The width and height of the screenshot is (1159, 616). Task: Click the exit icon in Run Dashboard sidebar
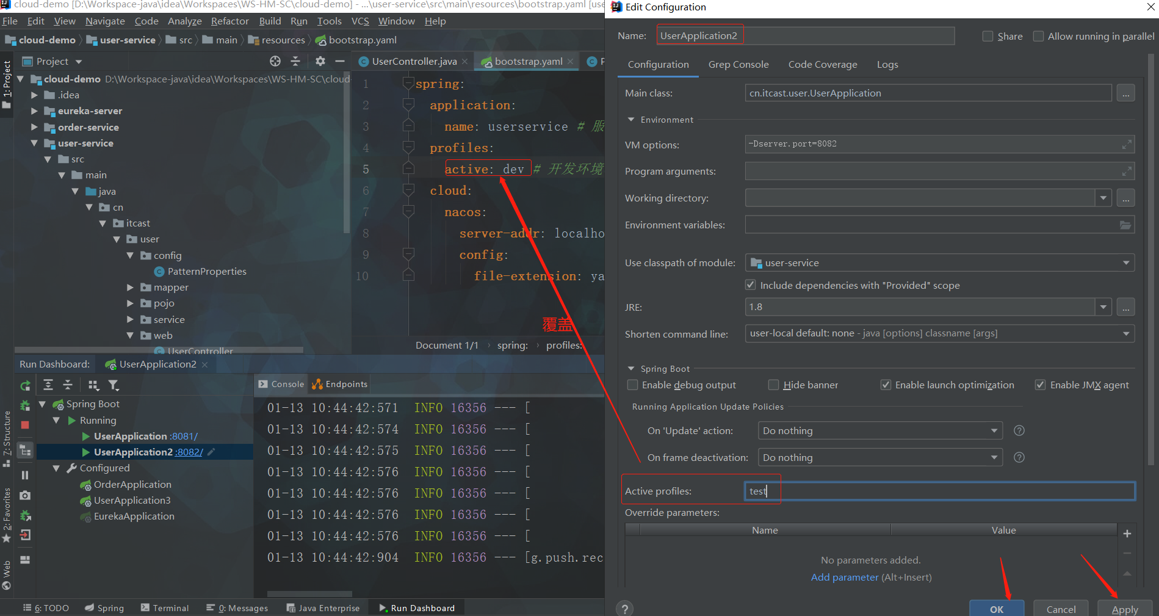tap(25, 535)
